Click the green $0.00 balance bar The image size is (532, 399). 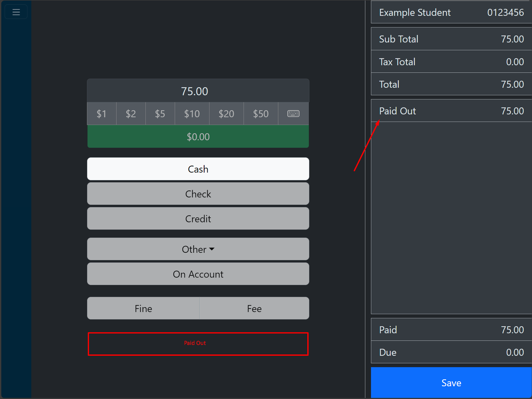[x=198, y=137]
